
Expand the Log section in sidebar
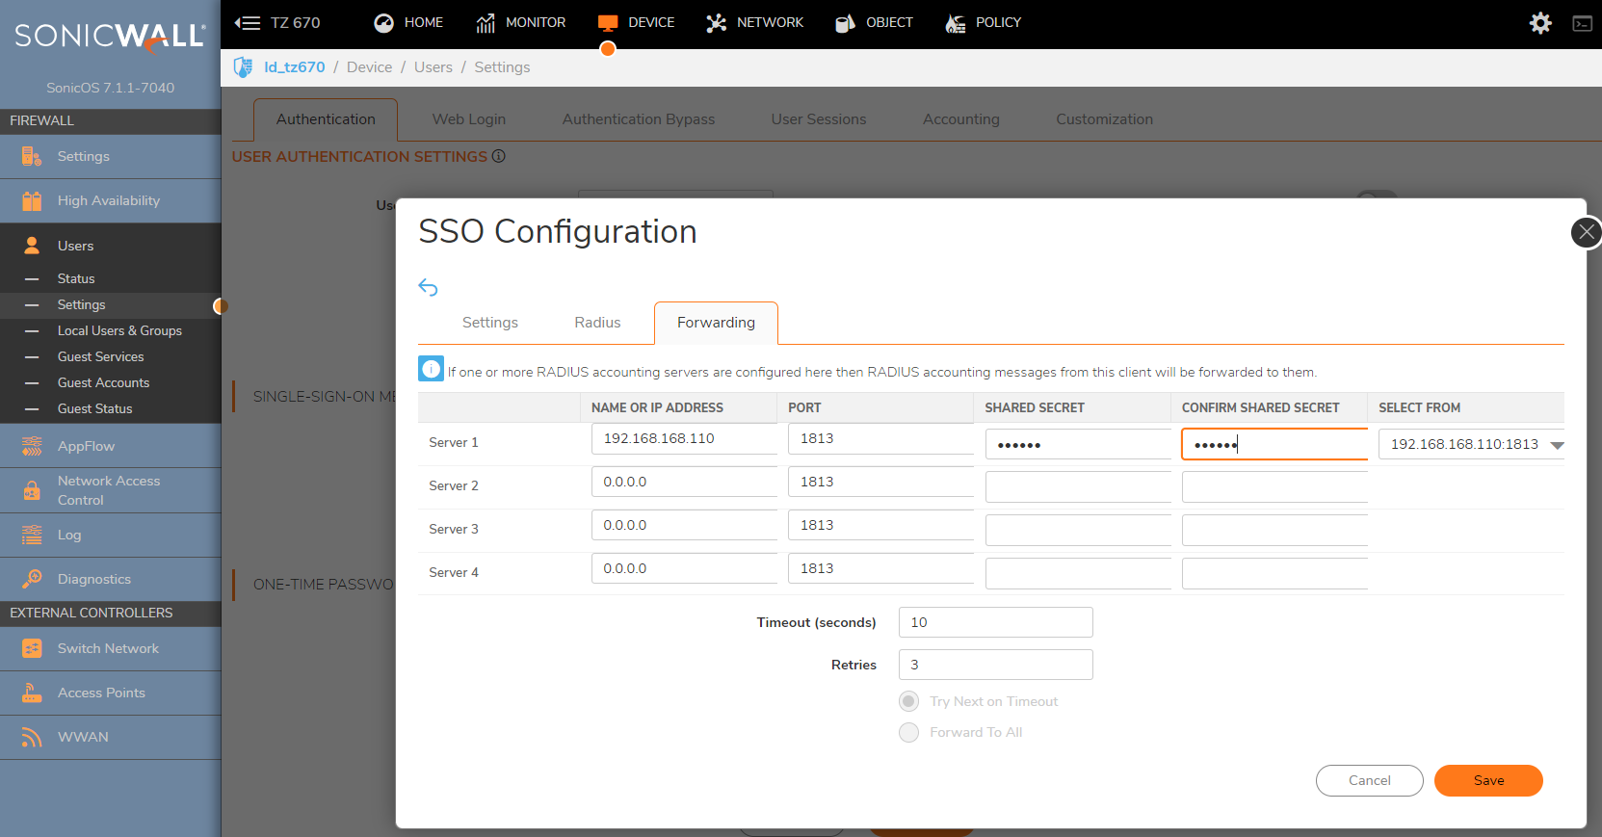pyautogui.click(x=69, y=535)
